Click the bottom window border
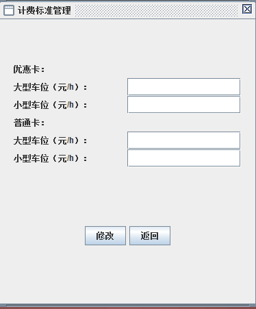Viewport: 256px width, 309px height. (x=128, y=306)
